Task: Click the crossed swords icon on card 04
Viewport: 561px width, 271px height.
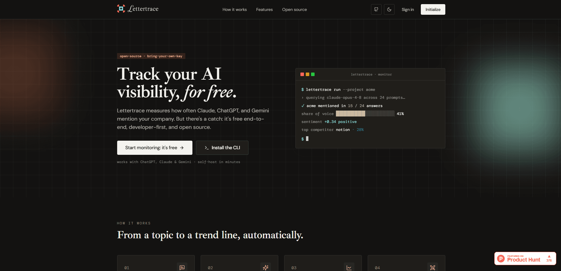Action: pyautogui.click(x=433, y=267)
